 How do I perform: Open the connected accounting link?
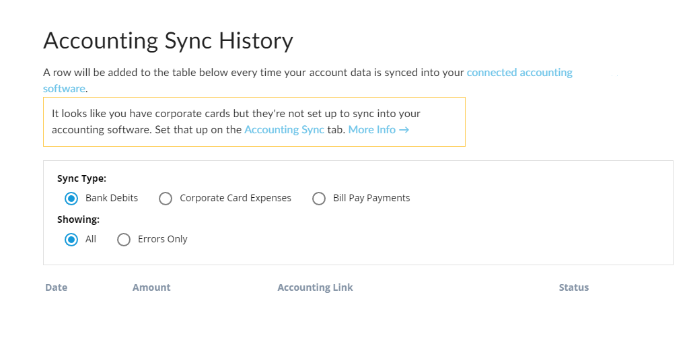[519, 72]
